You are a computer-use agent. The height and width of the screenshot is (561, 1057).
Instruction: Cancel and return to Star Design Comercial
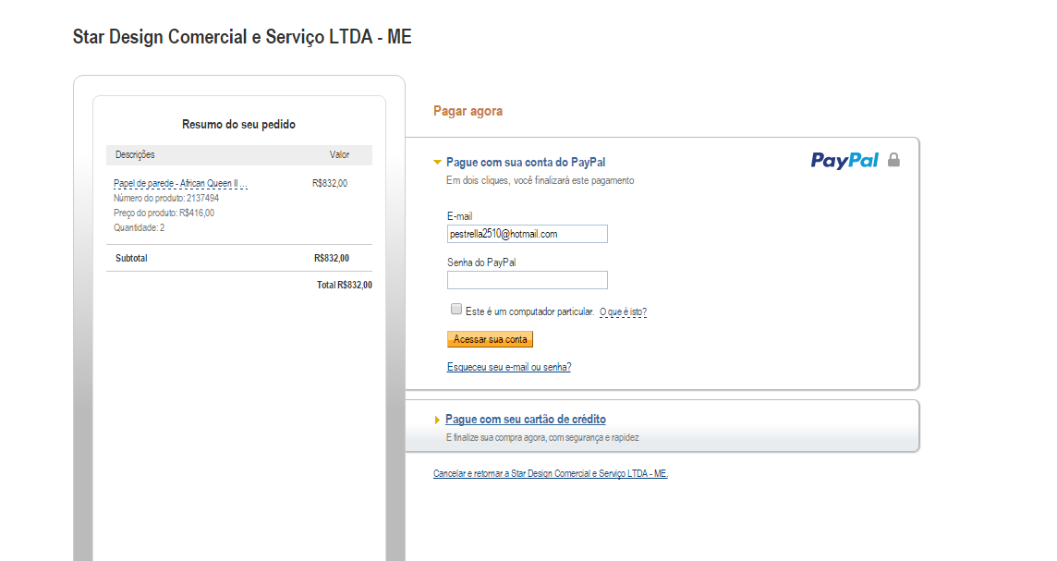pos(550,473)
